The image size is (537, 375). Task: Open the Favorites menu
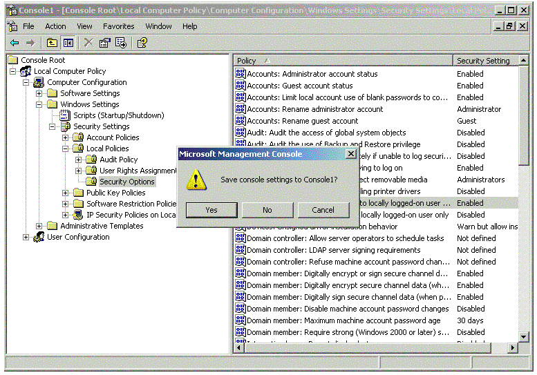coord(119,26)
